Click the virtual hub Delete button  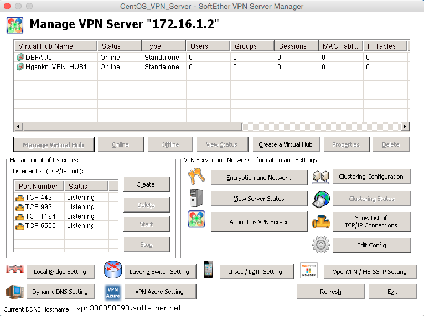click(x=391, y=144)
